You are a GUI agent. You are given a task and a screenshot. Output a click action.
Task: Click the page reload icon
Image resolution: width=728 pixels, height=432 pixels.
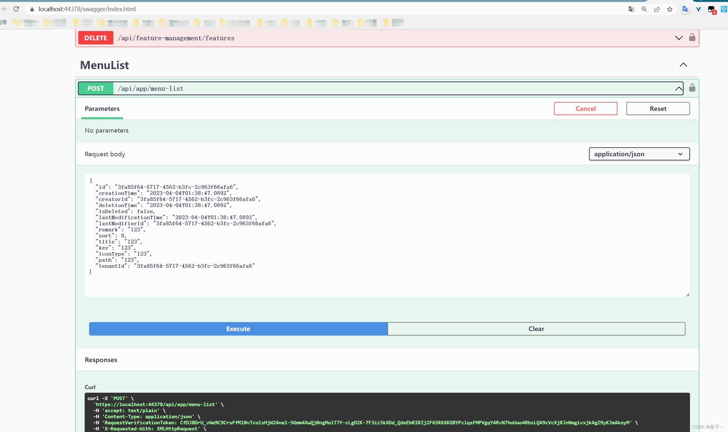pyautogui.click(x=16, y=9)
